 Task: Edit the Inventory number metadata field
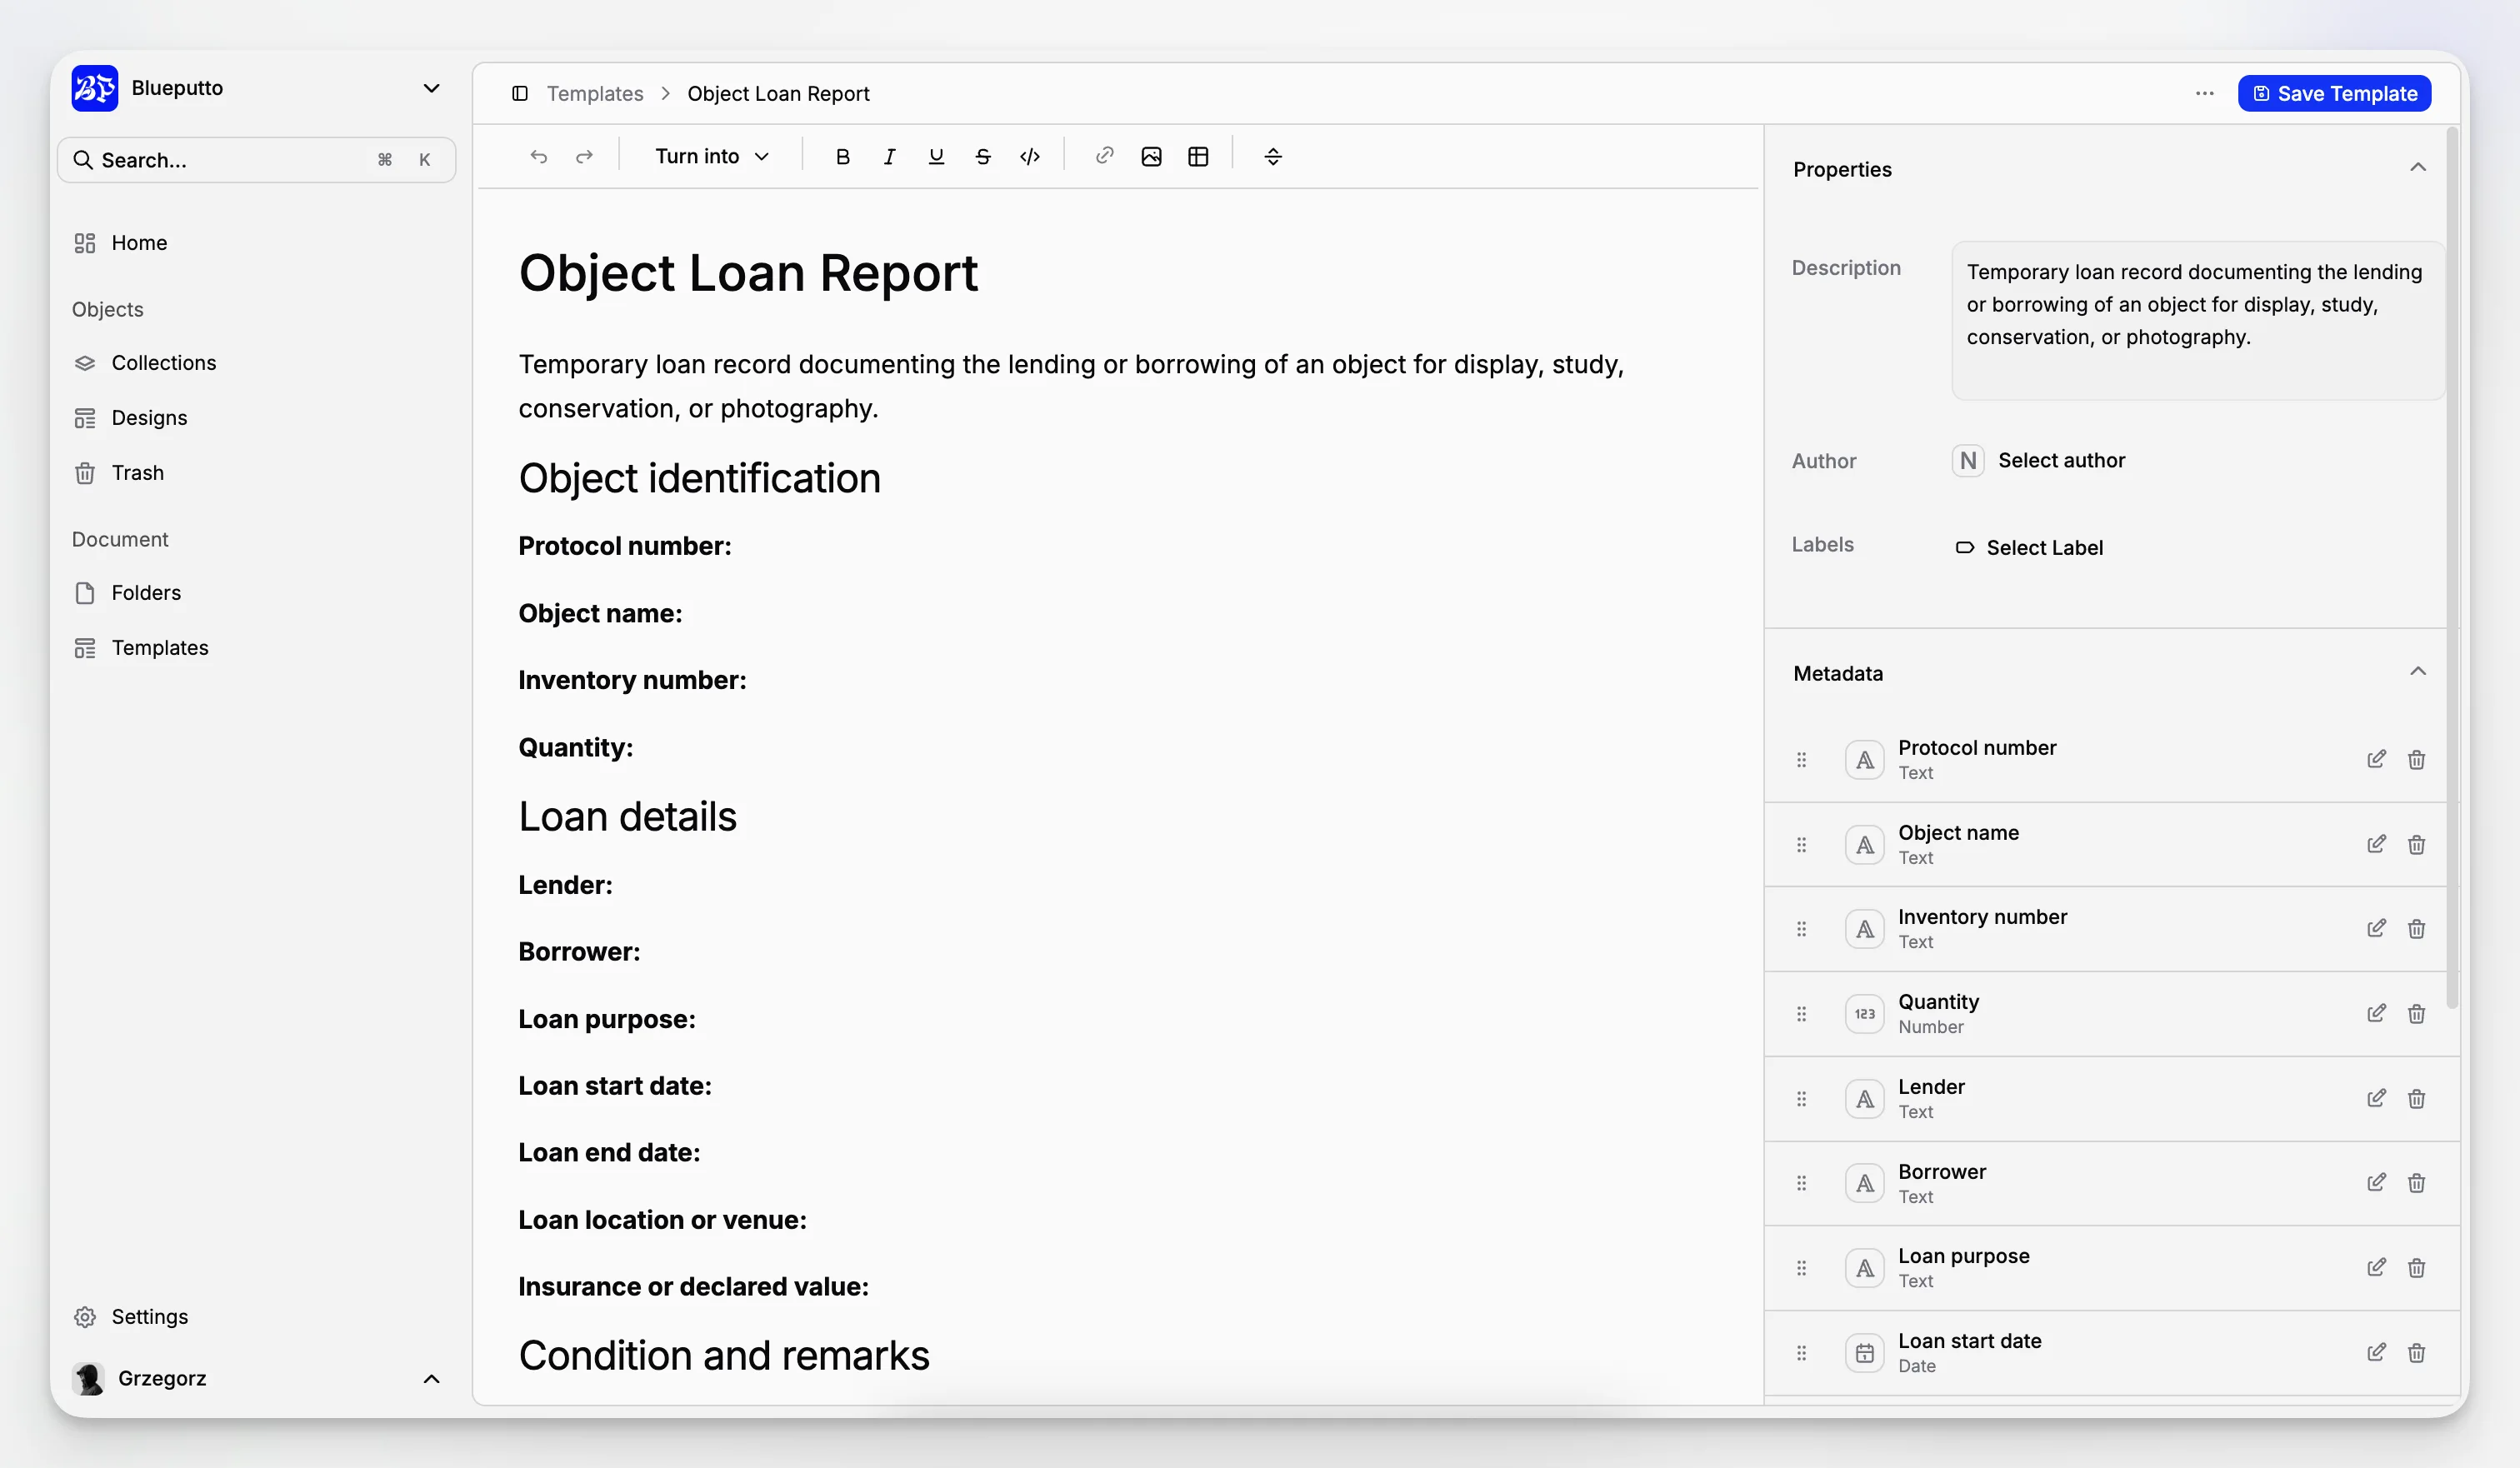pos(2377,928)
